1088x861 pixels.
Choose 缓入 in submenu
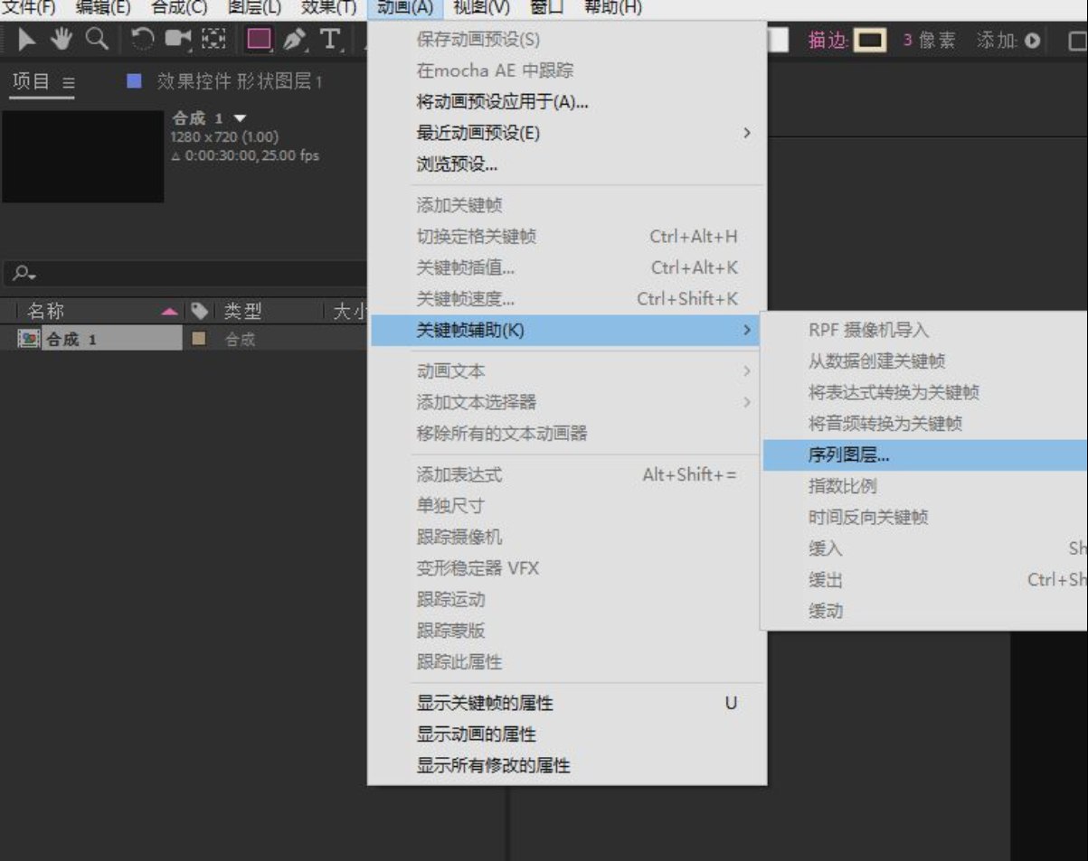pyautogui.click(x=925, y=548)
